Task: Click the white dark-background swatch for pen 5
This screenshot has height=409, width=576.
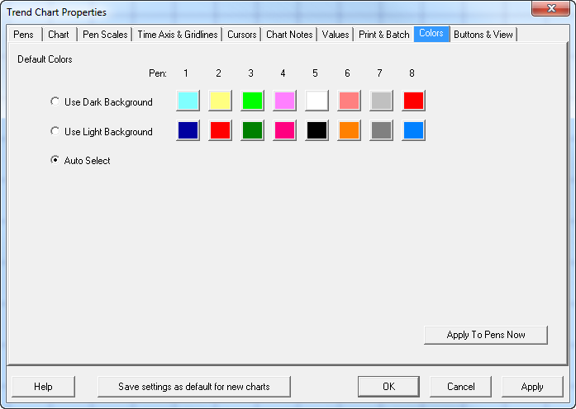Action: click(x=317, y=101)
